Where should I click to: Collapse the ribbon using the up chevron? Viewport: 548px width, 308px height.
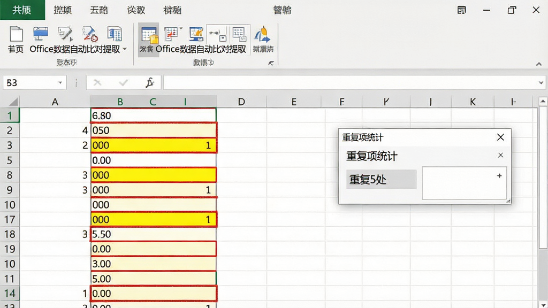pyautogui.click(x=538, y=64)
